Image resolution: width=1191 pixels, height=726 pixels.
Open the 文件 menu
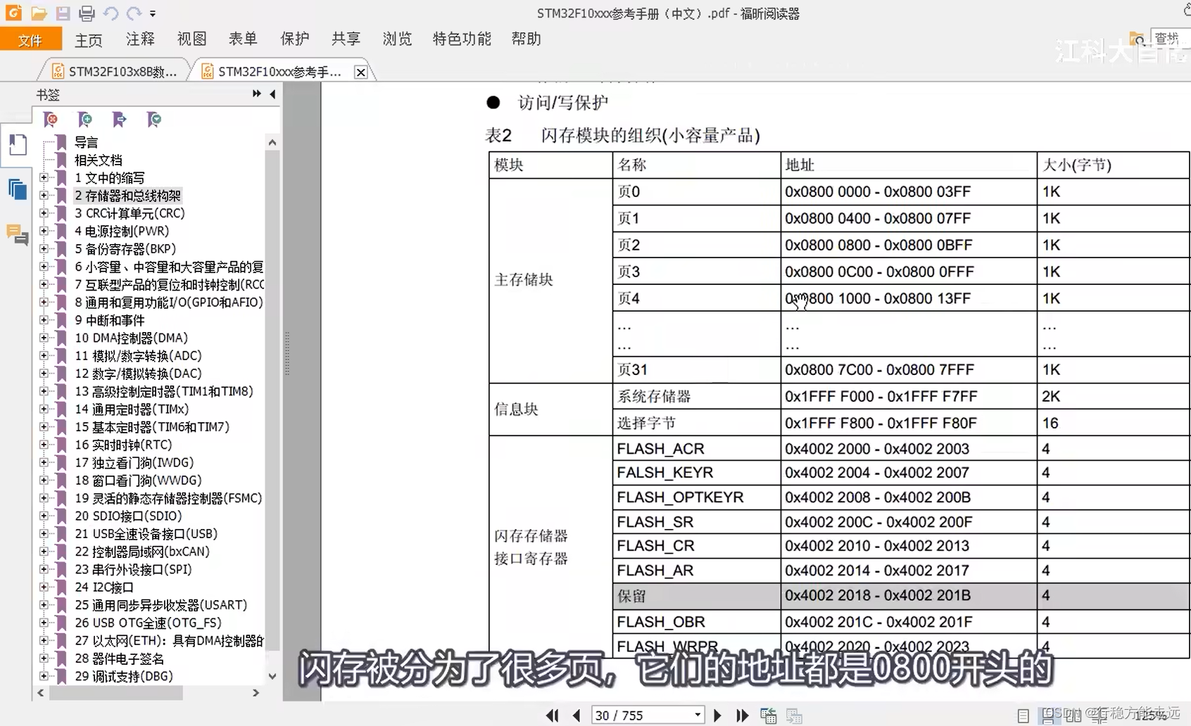pos(30,40)
